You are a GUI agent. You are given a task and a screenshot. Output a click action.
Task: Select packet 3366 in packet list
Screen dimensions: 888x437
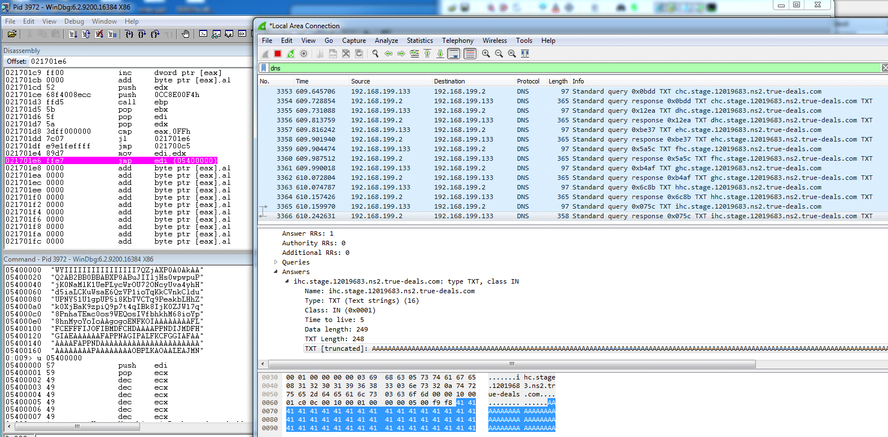pos(573,216)
